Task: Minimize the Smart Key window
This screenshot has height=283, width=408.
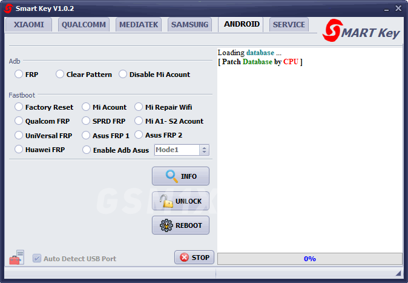Action: pos(386,9)
